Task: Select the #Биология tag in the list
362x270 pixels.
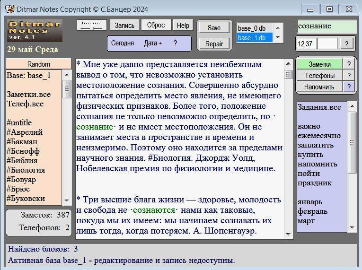Action: [x=26, y=170]
